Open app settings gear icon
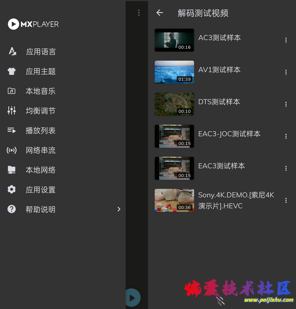The image size is (296, 309). point(12,189)
